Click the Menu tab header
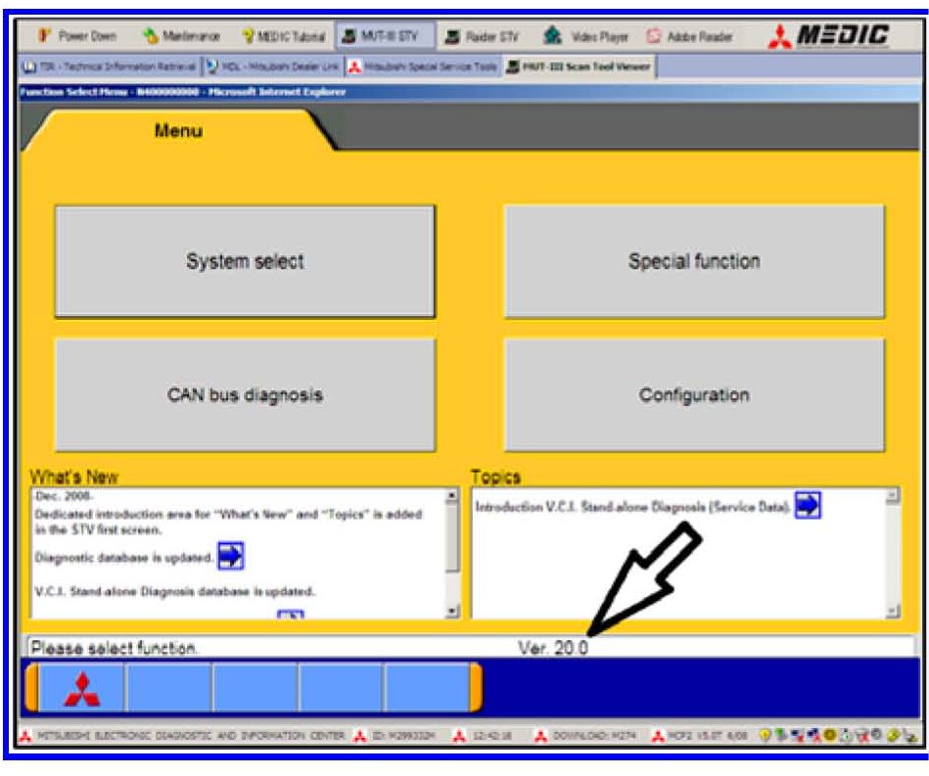 178,131
